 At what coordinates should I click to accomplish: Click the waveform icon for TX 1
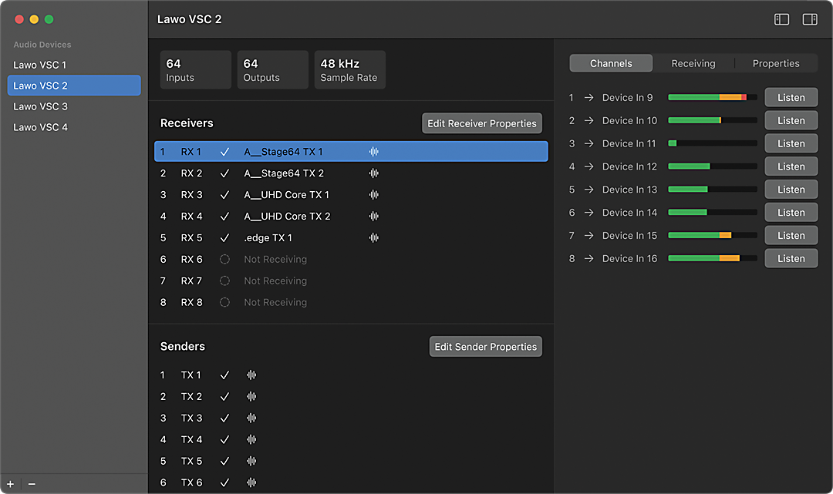[x=251, y=375]
